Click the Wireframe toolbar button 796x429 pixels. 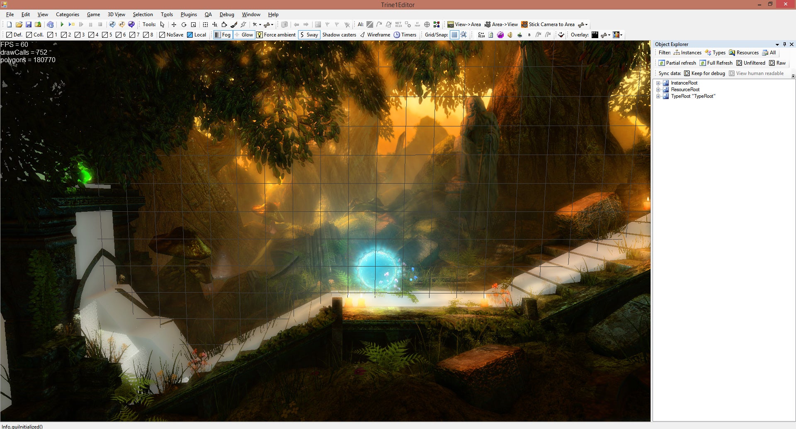point(375,35)
